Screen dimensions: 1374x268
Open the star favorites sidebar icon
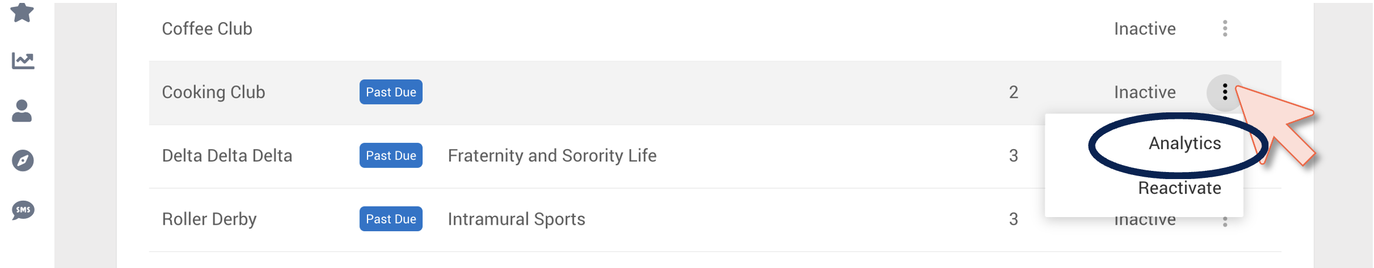(22, 12)
